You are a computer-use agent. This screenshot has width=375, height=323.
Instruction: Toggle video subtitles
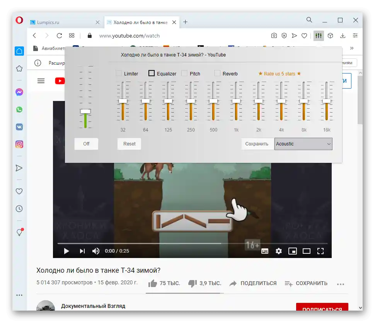coord(265,251)
